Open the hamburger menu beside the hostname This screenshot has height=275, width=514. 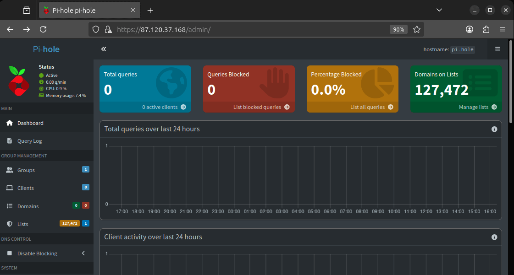tap(497, 49)
